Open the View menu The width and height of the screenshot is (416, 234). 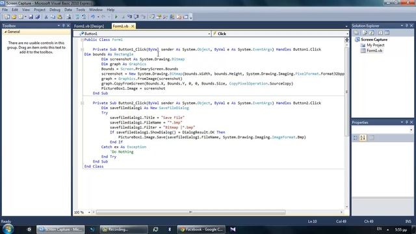(x=26, y=10)
